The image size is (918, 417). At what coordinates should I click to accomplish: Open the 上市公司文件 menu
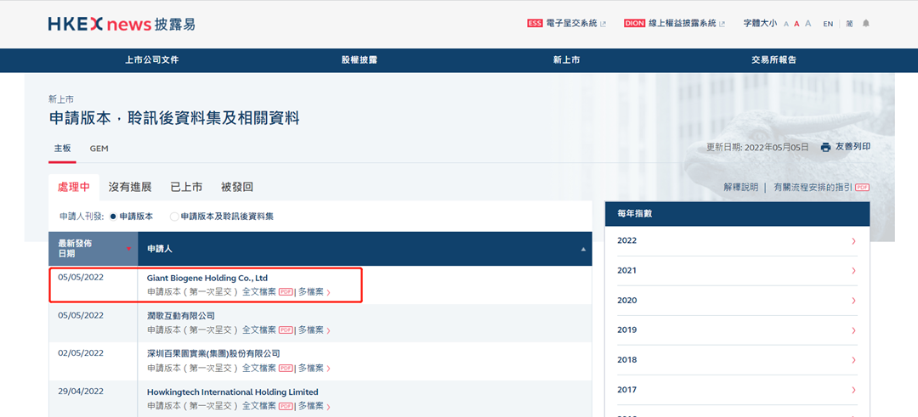151,59
